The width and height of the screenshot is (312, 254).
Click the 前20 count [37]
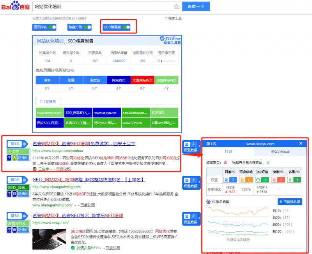[x=287, y=218]
